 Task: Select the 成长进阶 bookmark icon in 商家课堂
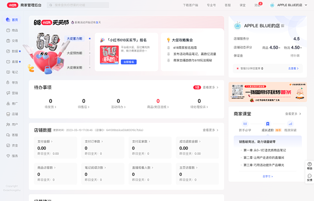pos(268,124)
